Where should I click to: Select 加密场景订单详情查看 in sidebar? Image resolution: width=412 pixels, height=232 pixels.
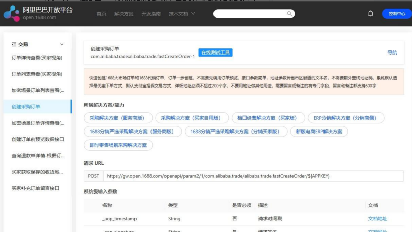(x=38, y=123)
